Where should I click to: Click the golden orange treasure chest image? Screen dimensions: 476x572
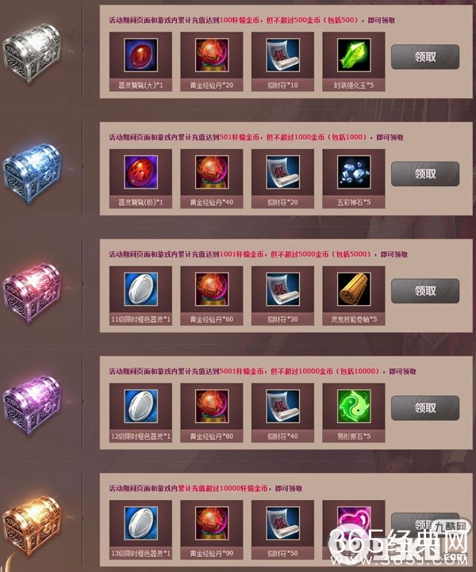[32, 526]
